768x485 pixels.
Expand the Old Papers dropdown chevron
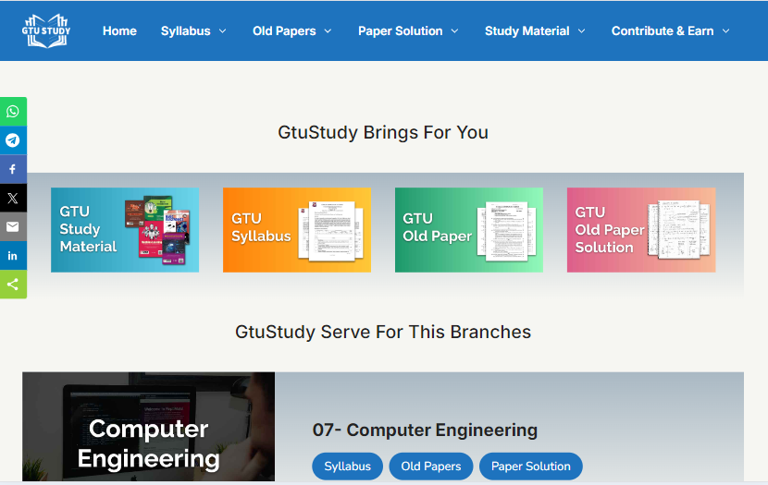(x=328, y=30)
